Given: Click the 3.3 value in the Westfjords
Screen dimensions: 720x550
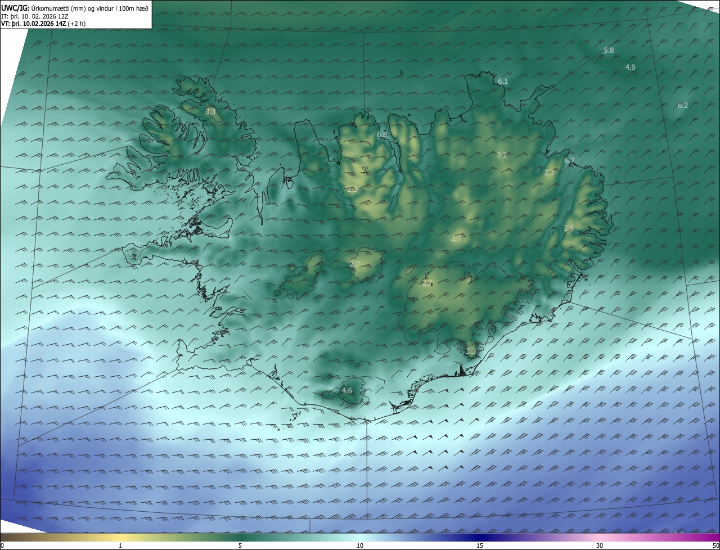Looking at the screenshot, I should coord(210,112).
